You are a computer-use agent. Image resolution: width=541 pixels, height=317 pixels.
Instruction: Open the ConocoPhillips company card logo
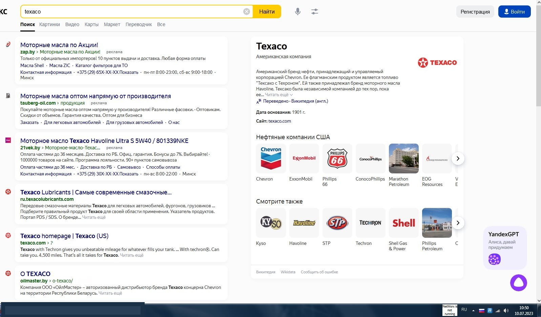pyautogui.click(x=371, y=158)
